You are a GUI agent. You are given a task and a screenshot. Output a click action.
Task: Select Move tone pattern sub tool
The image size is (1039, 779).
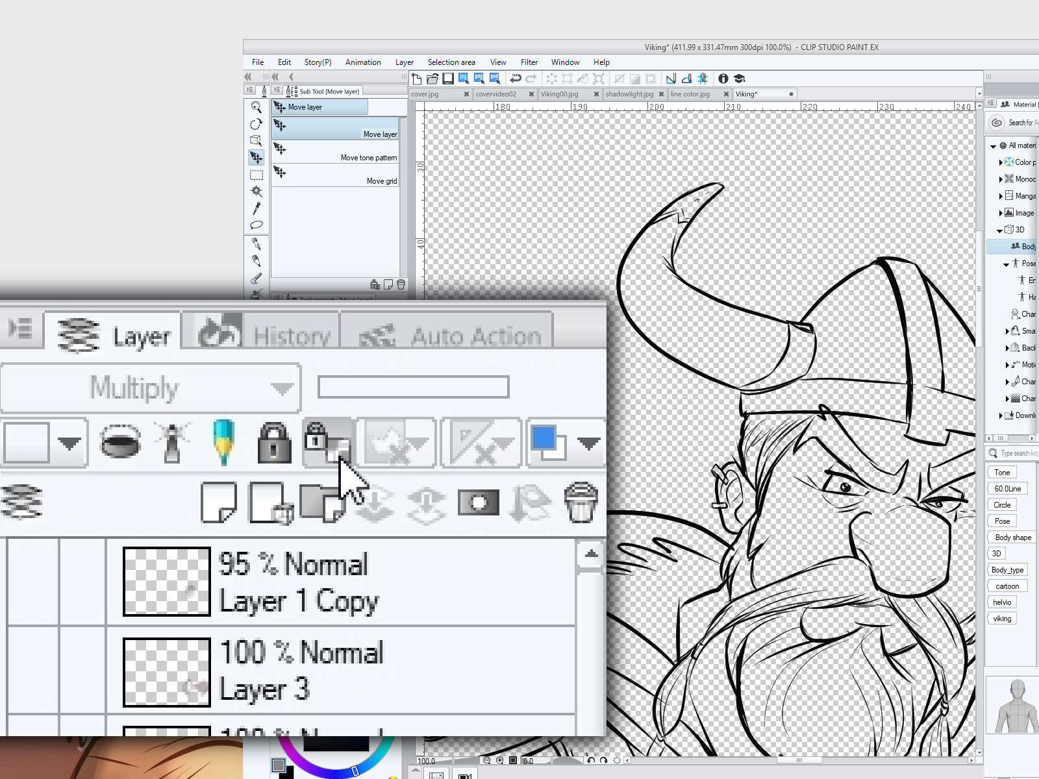click(x=335, y=153)
